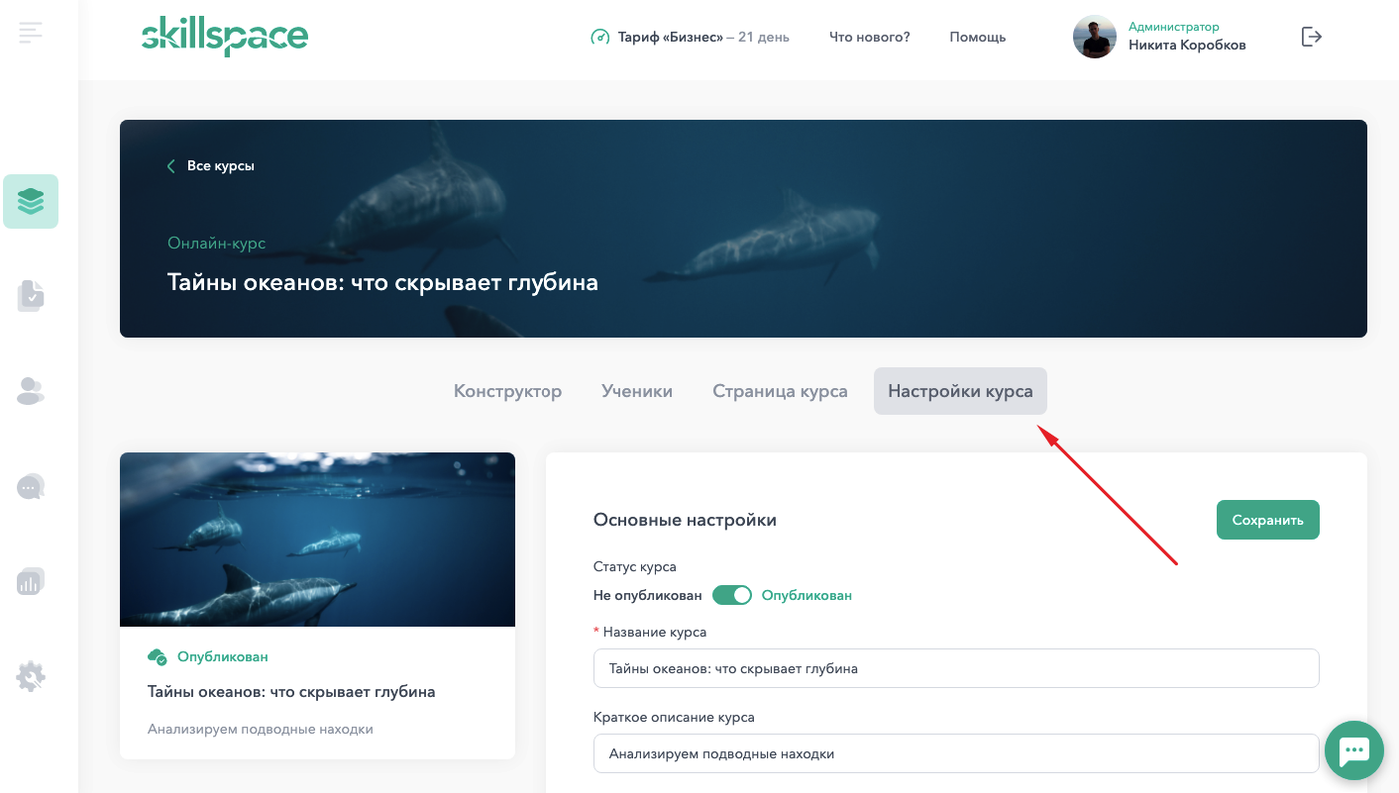Click the Сохранить button
Screen dimensions: 1399x793
pyautogui.click(x=1268, y=520)
